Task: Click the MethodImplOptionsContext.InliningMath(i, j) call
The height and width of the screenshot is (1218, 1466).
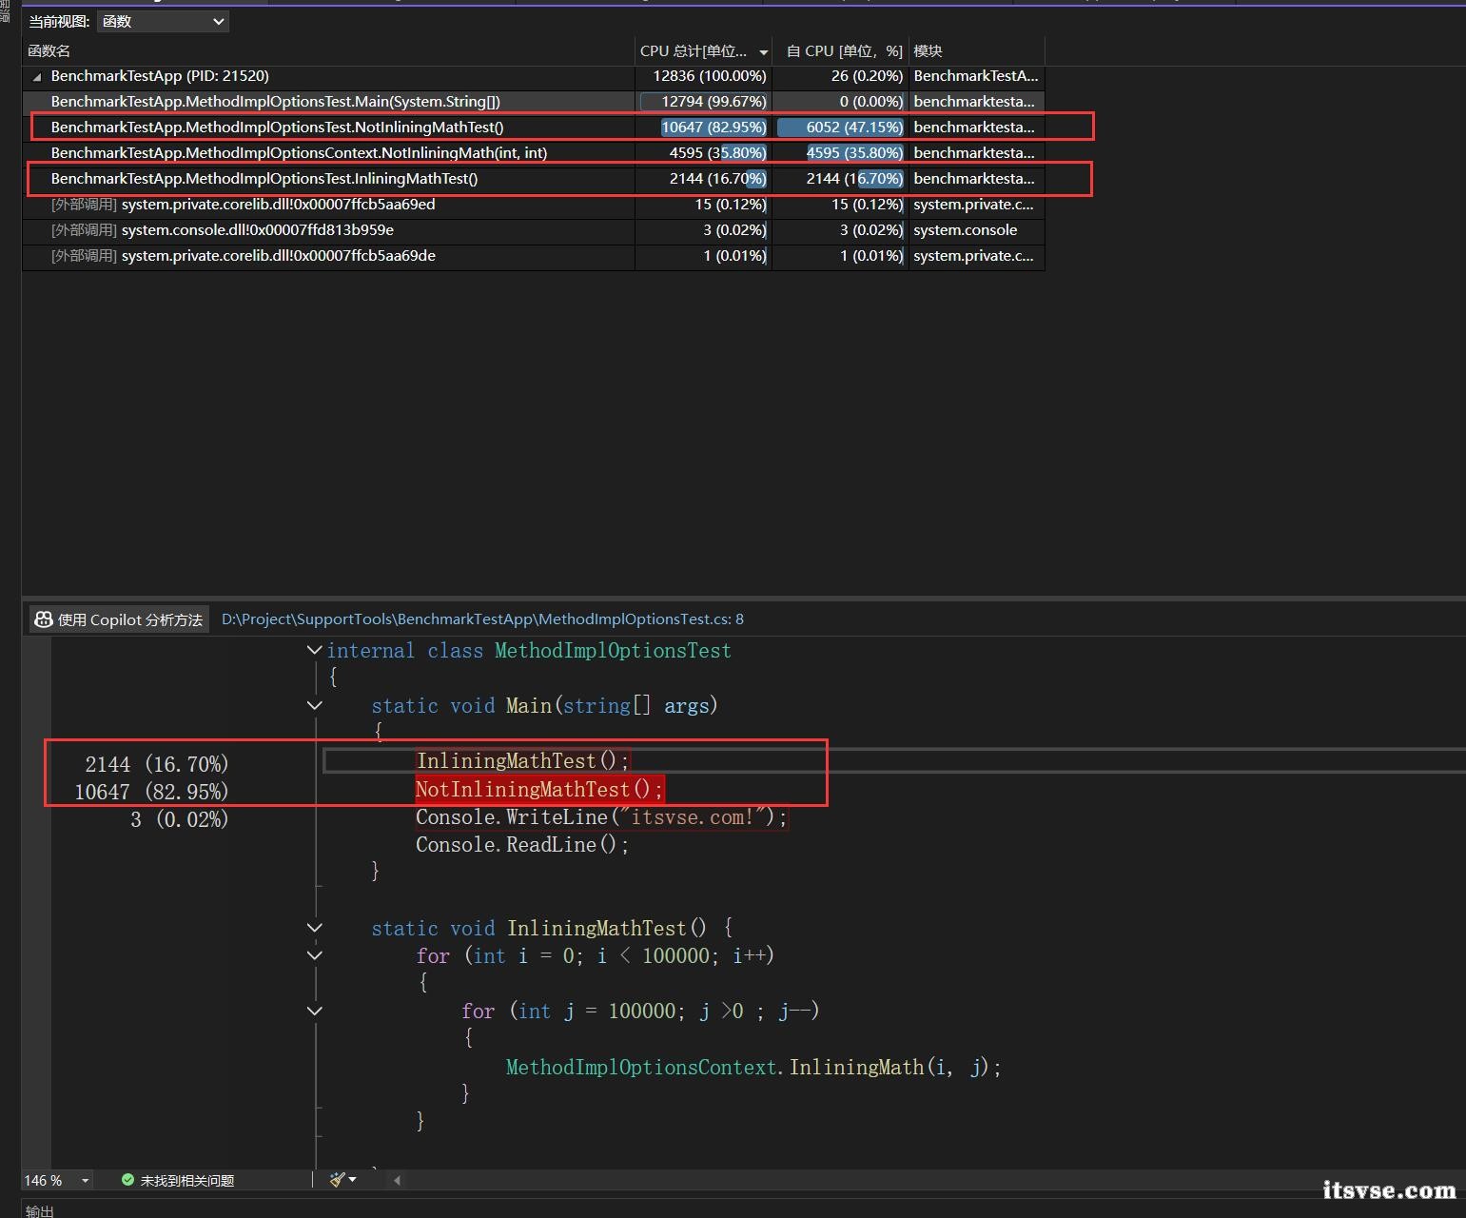Action: (x=753, y=1068)
